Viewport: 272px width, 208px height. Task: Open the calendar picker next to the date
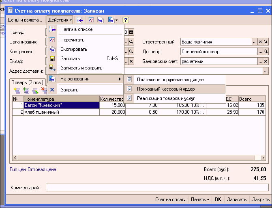(131, 32)
